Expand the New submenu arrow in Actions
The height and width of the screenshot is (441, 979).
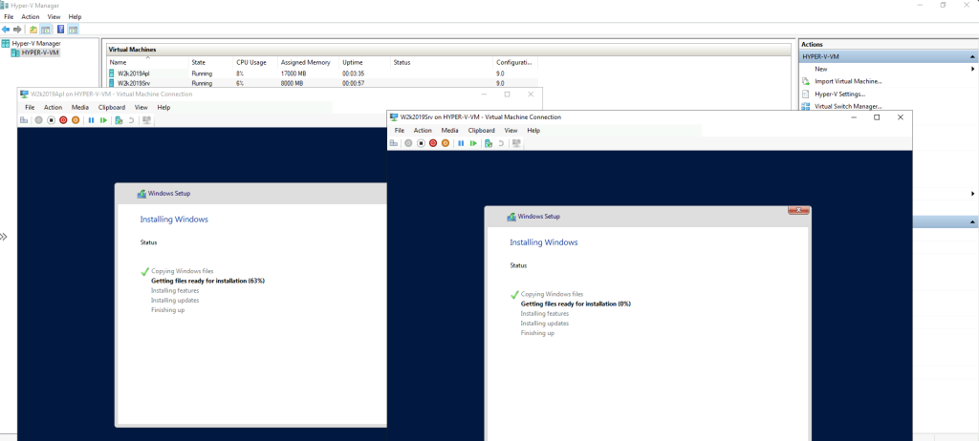tap(972, 70)
